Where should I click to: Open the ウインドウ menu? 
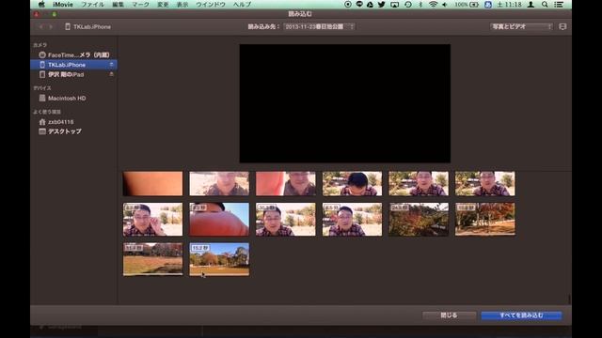(211, 5)
